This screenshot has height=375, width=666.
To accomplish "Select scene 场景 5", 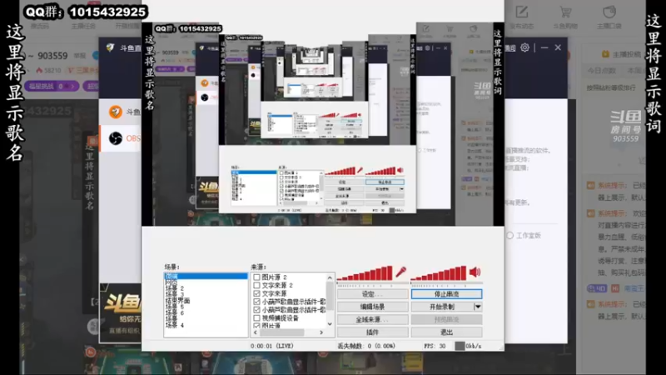I will pos(175,307).
